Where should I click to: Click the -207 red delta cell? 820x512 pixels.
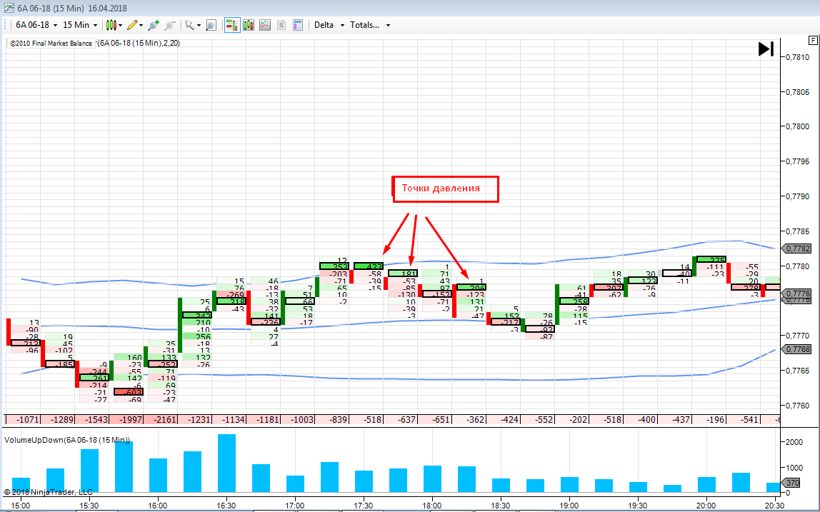[x=608, y=287]
